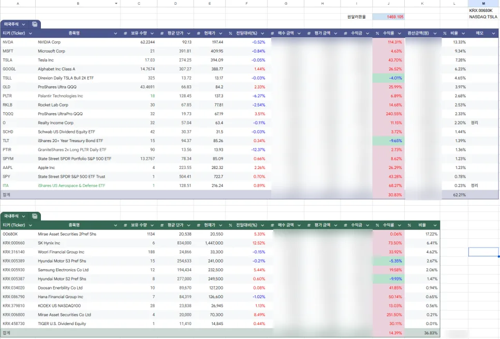Select the KRX:000660 ticker cell
The width and height of the screenshot is (500, 339).
[18, 243]
